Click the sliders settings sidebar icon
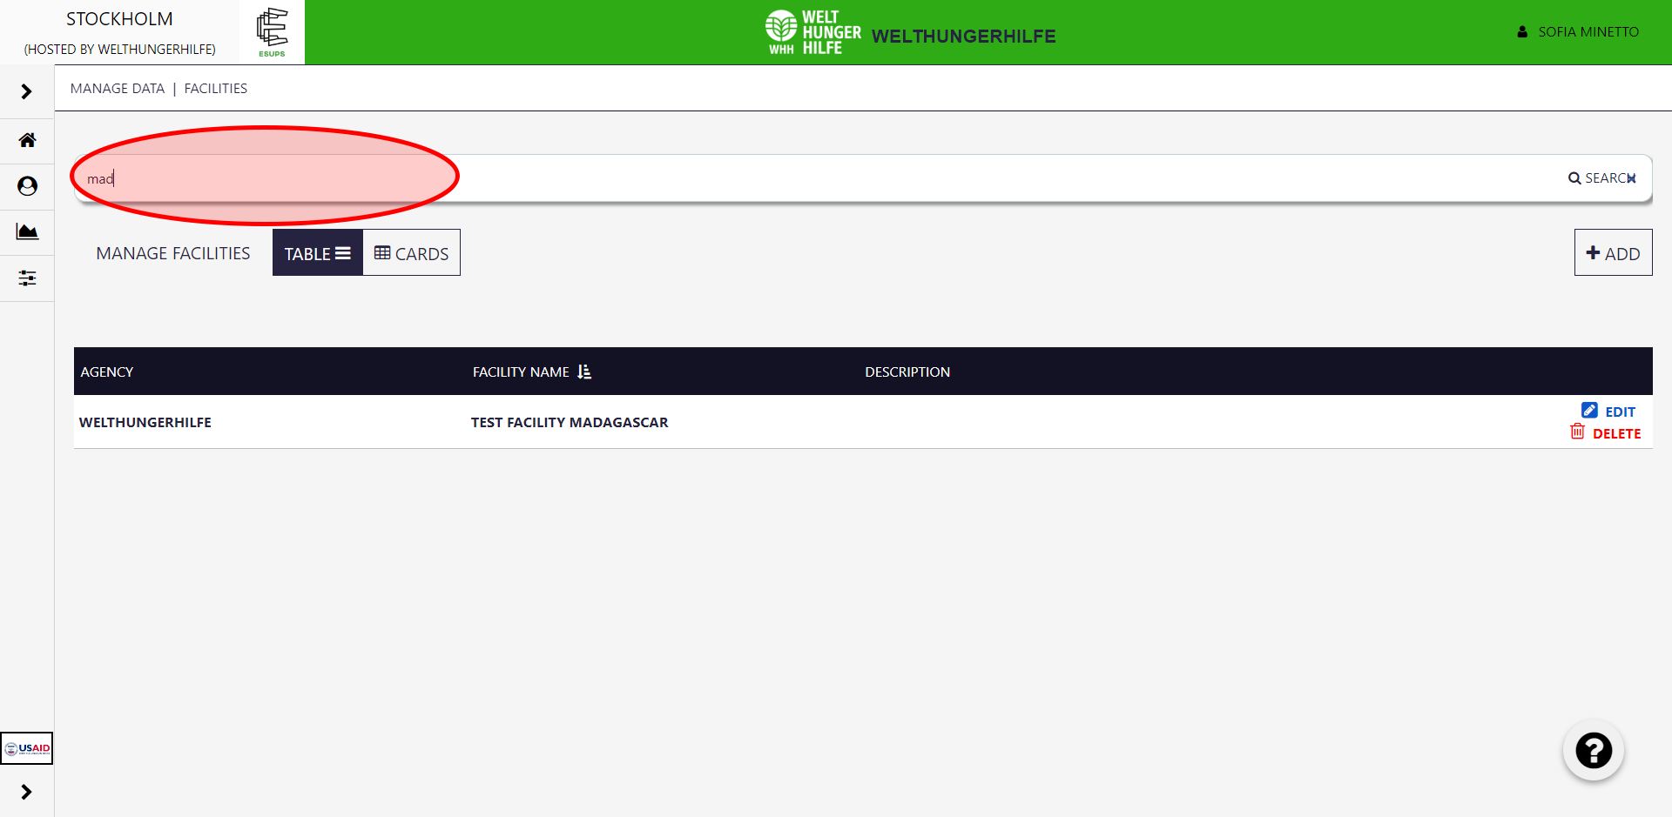This screenshot has height=817, width=1672. click(27, 278)
